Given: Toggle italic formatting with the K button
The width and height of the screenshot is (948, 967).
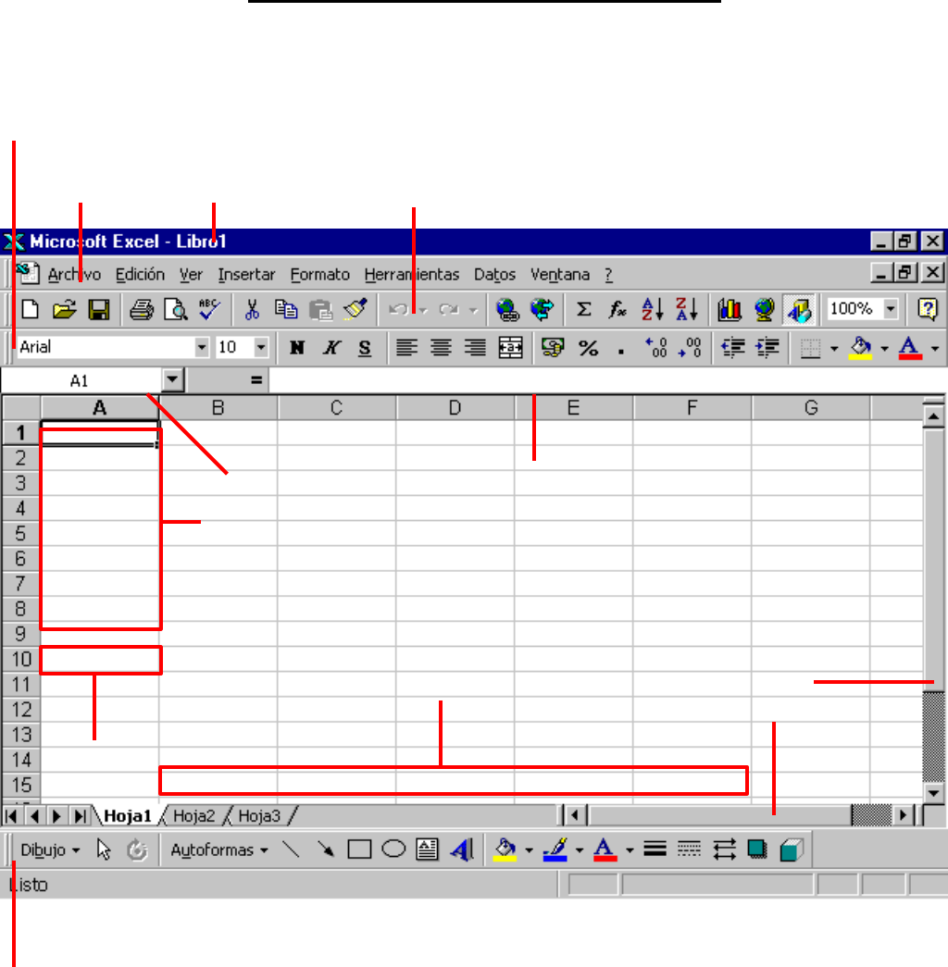Looking at the screenshot, I should click(331, 348).
